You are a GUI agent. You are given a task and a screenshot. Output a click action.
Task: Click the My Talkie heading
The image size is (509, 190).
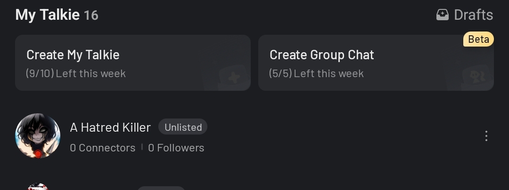(48, 15)
